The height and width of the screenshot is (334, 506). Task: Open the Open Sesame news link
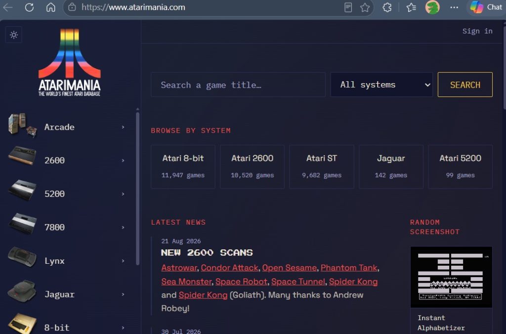pyautogui.click(x=290, y=268)
